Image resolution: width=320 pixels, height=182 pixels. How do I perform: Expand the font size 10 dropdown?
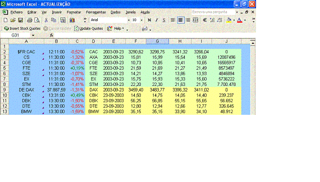pyautogui.click(x=141, y=20)
